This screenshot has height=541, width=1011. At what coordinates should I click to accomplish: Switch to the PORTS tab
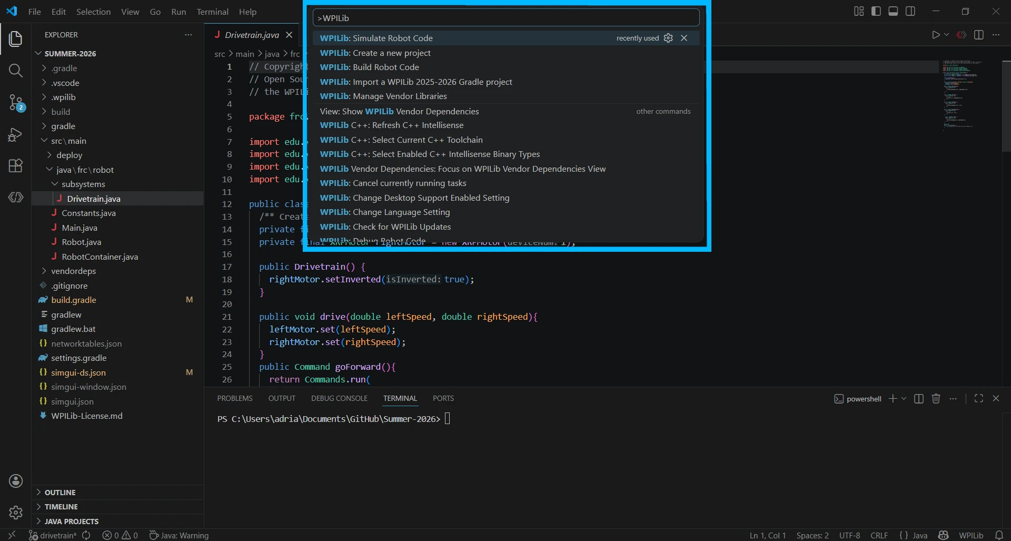click(443, 398)
